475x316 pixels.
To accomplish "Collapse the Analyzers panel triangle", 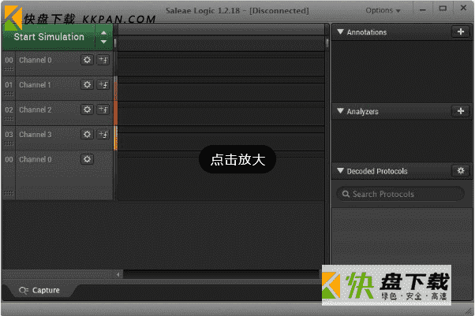I will coord(340,111).
